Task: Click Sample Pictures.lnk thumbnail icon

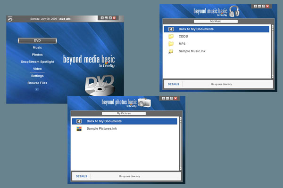Action: tap(79, 129)
